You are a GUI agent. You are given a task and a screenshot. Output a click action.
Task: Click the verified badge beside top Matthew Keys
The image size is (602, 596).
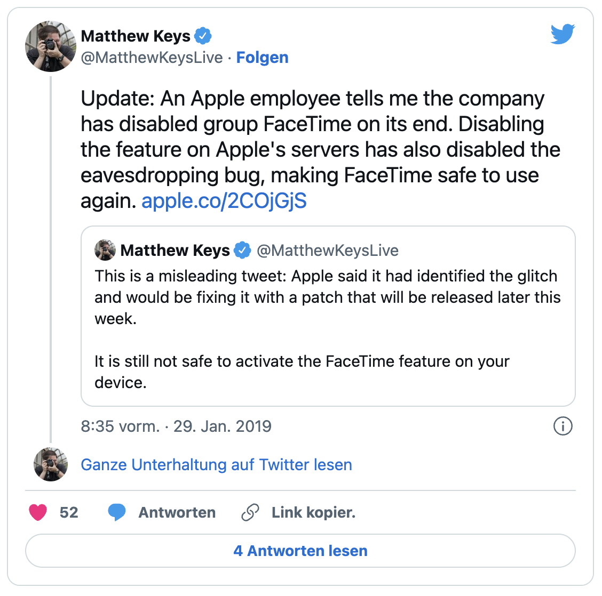click(x=203, y=36)
